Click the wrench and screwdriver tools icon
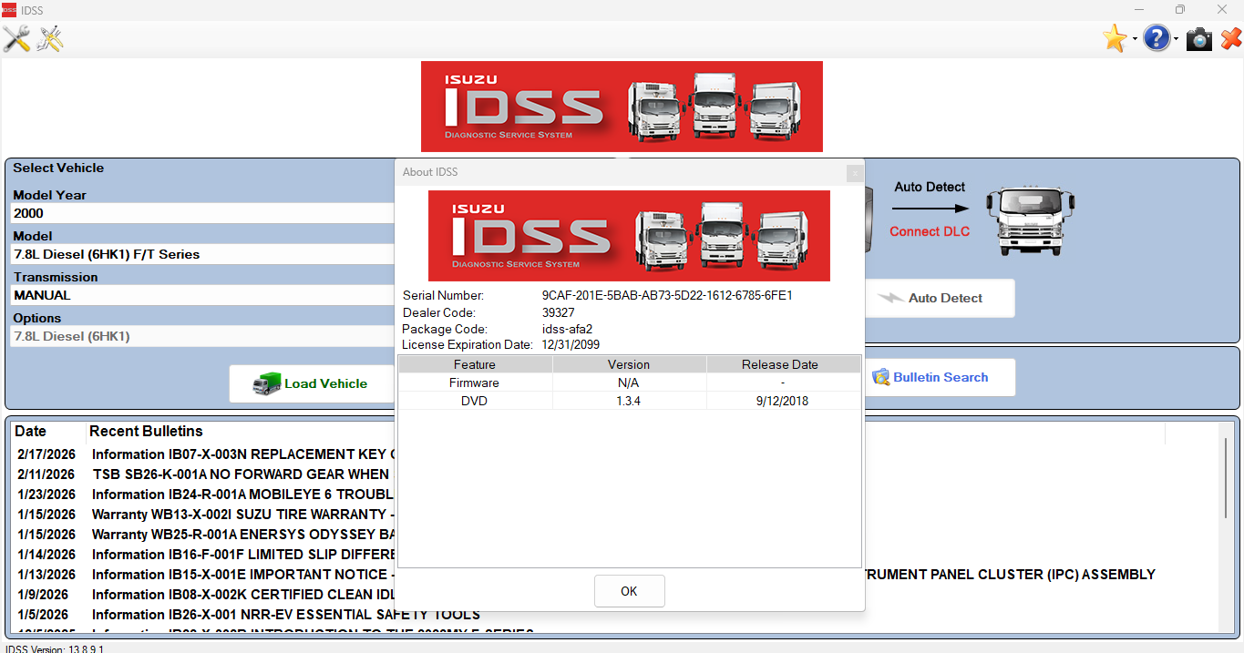Viewport: 1244px width, 653px height. (x=16, y=38)
